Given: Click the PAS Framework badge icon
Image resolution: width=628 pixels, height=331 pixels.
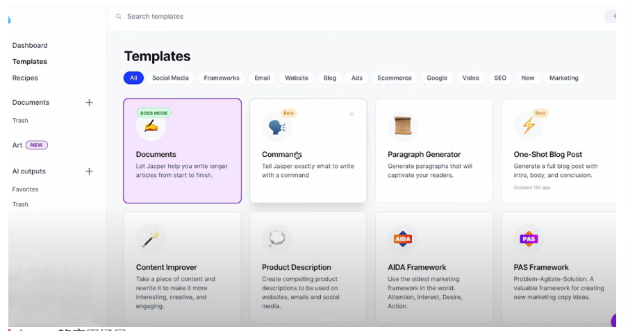Looking at the screenshot, I should click(x=529, y=239).
